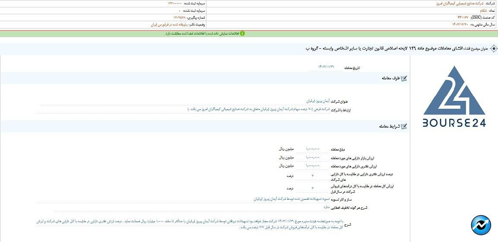Click the ارزش دفتری دارایی های مورد معامله value

click(313, 166)
